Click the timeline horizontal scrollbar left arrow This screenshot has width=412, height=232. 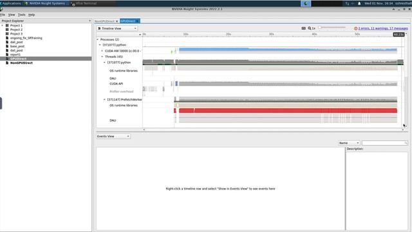click(144, 130)
